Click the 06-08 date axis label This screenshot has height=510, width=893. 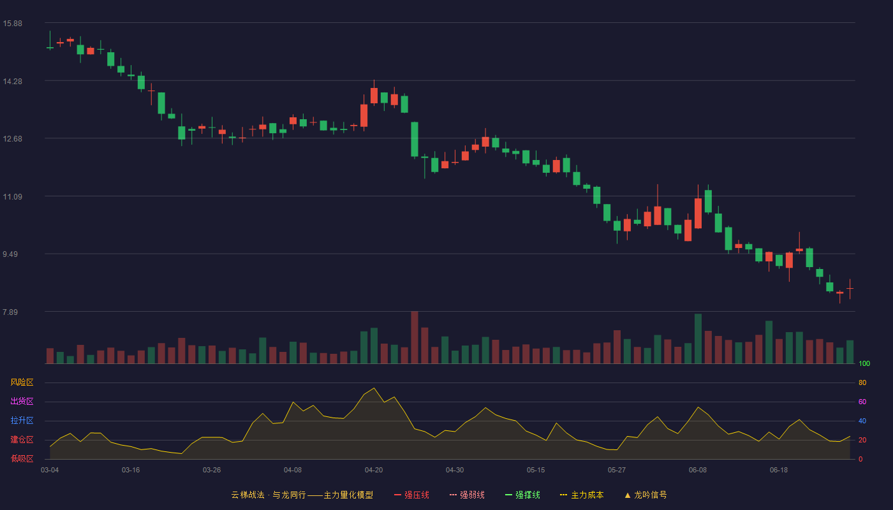698,470
